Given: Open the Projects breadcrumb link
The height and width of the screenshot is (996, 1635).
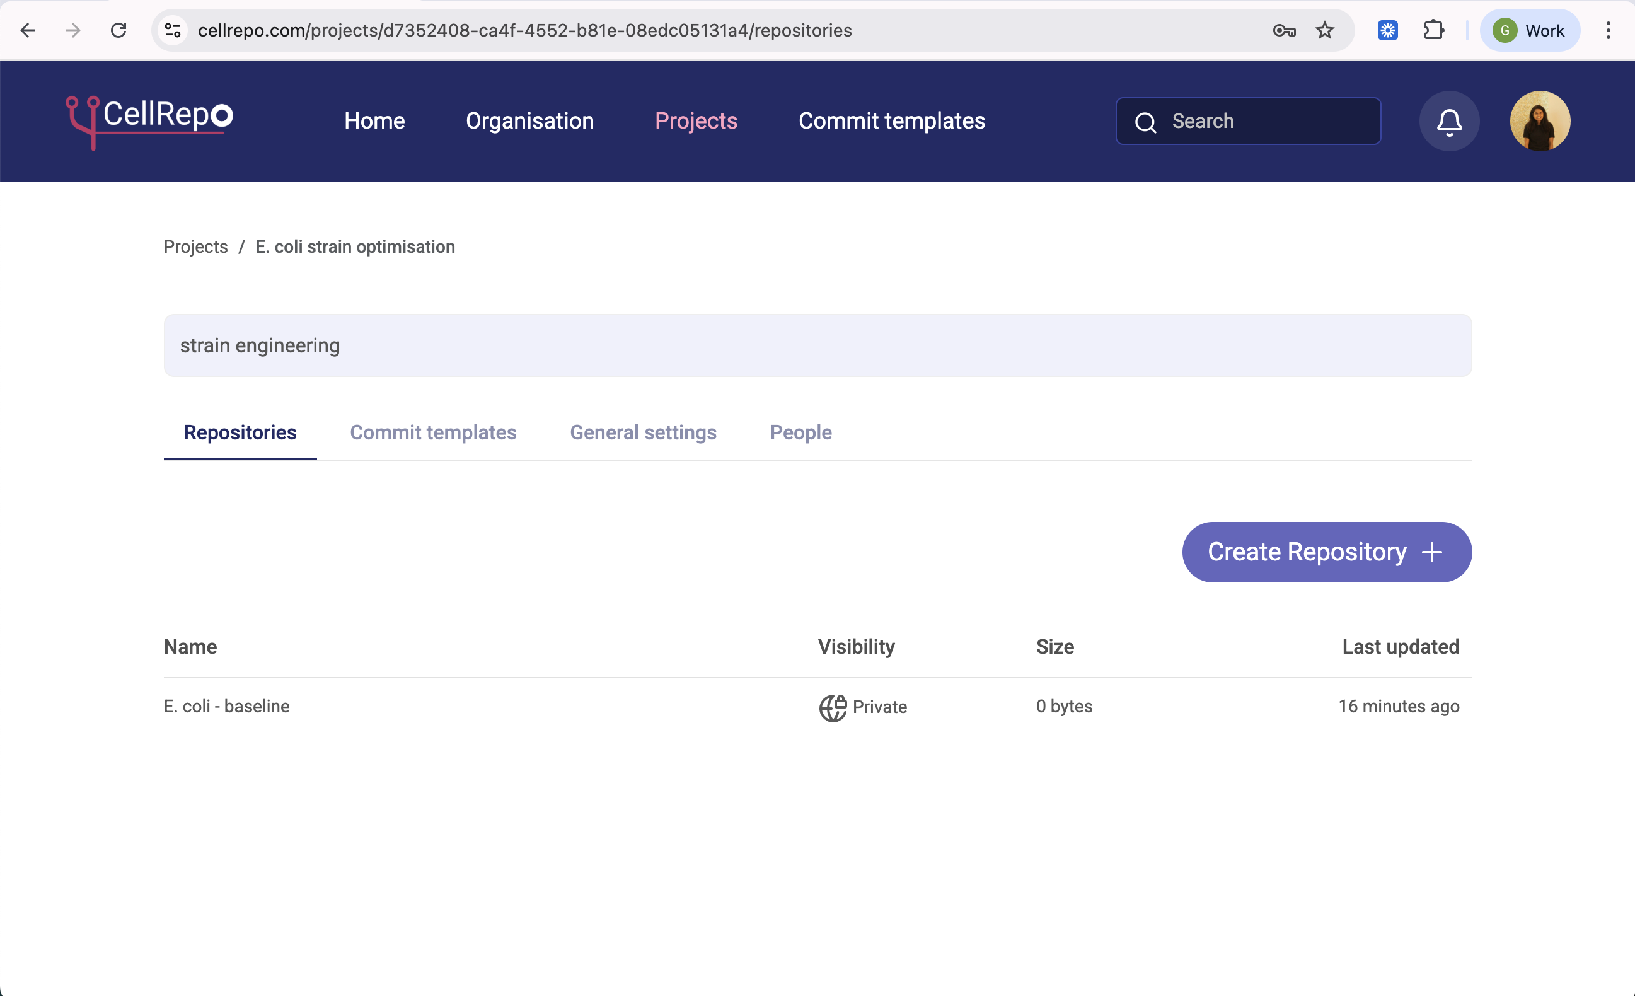Looking at the screenshot, I should 195,246.
